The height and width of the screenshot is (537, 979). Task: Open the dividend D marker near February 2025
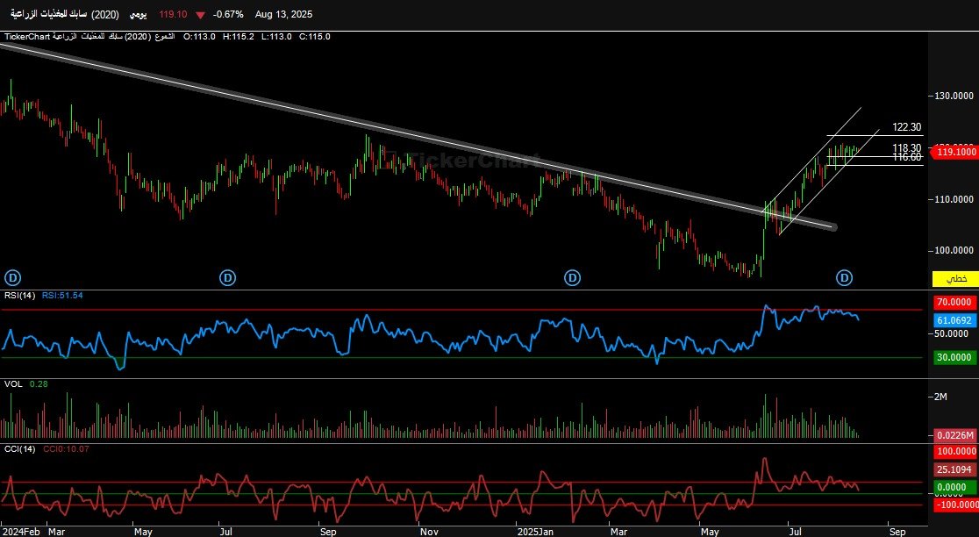[x=573, y=278]
